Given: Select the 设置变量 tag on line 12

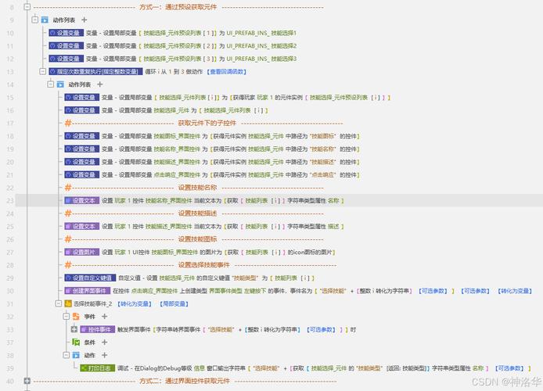Looking at the screenshot, I should 67,59.
